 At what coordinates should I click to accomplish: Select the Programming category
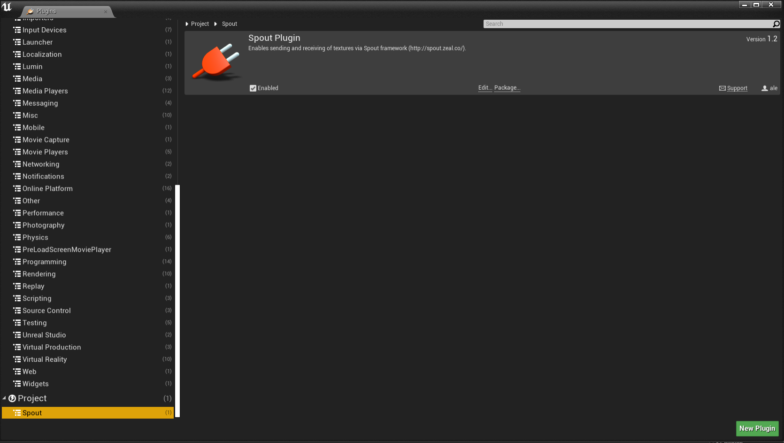88,262
